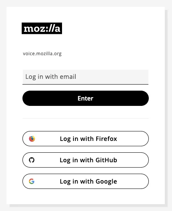Image resolution: width=172 pixels, height=211 pixels.
Task: Click the 'Log in with email' placeholder text
Action: [x=51, y=77]
